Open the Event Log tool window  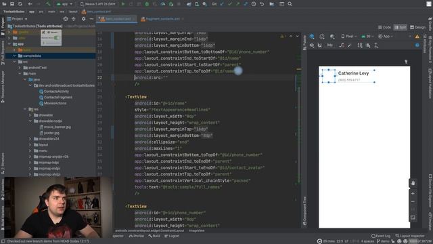(x=381, y=236)
